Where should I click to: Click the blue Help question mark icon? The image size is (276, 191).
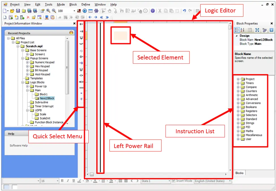click(x=153, y=11)
